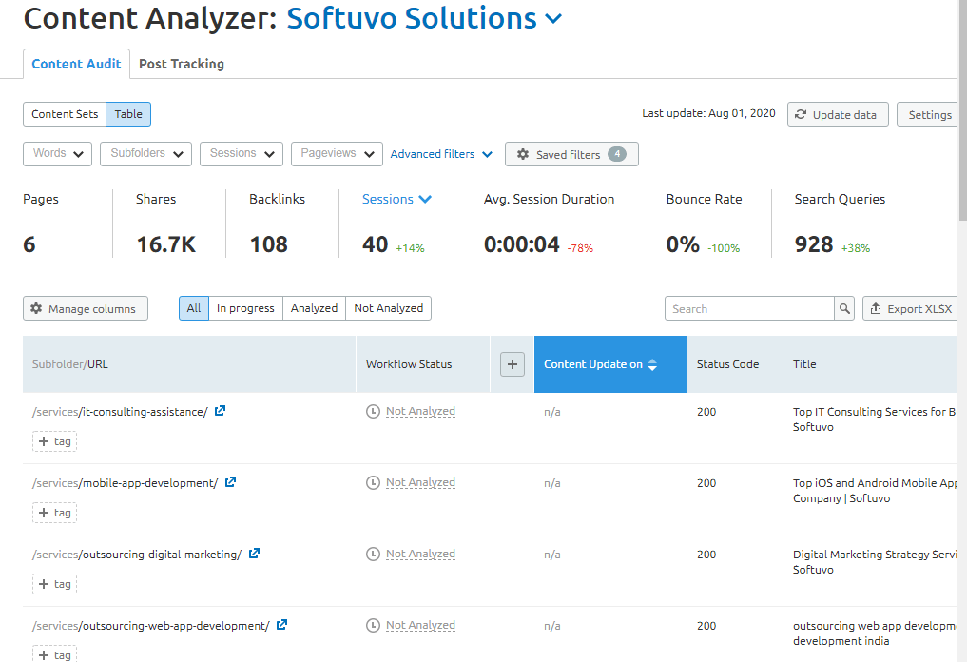
Task: Open the Subfolders filter dropdown
Action: (145, 154)
